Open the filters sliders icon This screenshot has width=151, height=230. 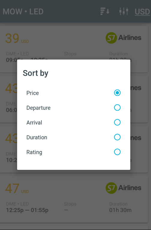(x=124, y=11)
